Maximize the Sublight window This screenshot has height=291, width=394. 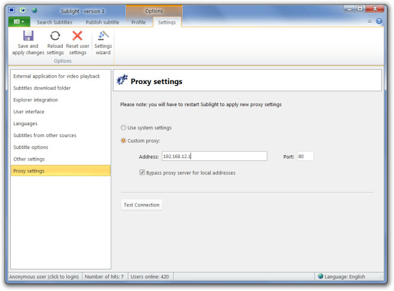360,9
